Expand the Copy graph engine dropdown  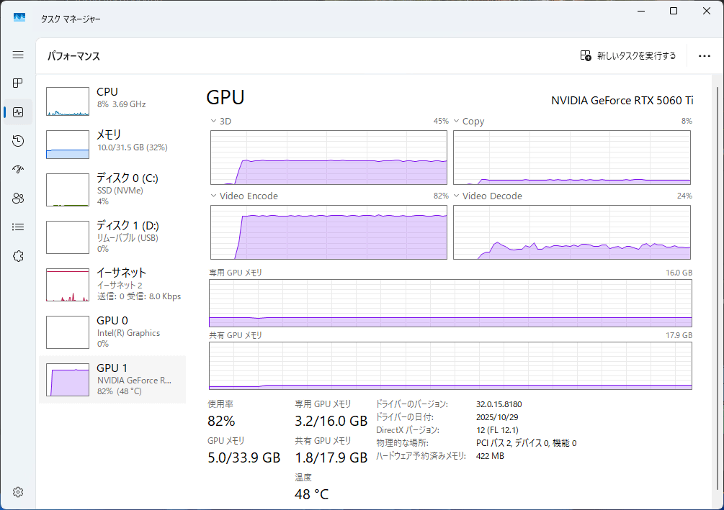coord(457,122)
